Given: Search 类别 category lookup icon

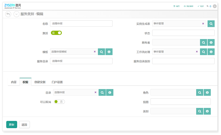Looking at the screenshot, I should click(200, 111).
